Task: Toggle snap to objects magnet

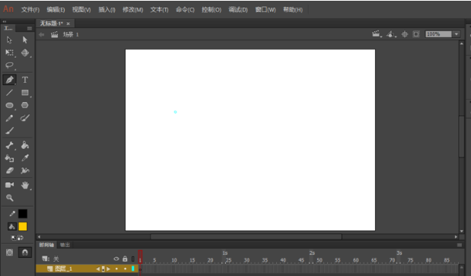Action: point(25,252)
